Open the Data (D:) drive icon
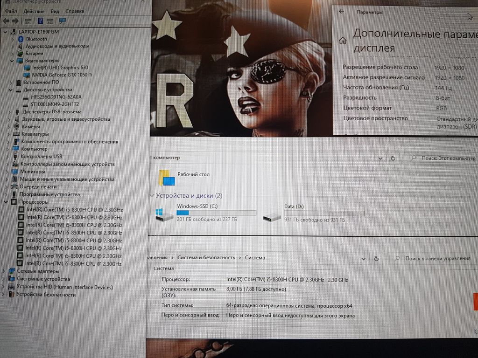 (272, 215)
